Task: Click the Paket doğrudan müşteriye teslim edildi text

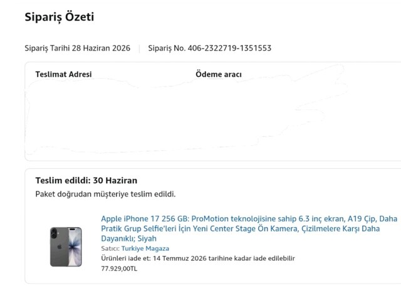Action: tap(105, 194)
